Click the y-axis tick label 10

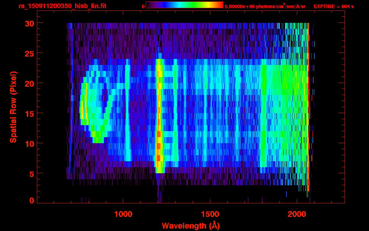[x=29, y=143]
